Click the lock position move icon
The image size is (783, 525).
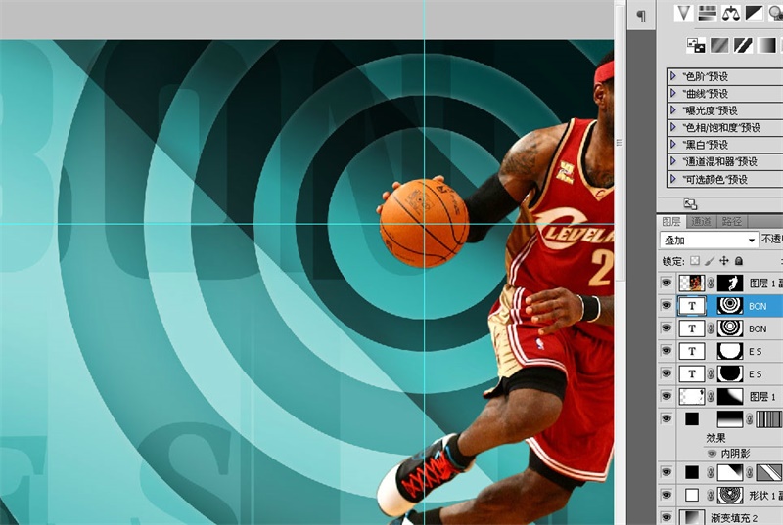coord(724,261)
